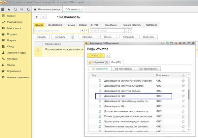Star Декларация по УСН as favorite

[x=183, y=106]
